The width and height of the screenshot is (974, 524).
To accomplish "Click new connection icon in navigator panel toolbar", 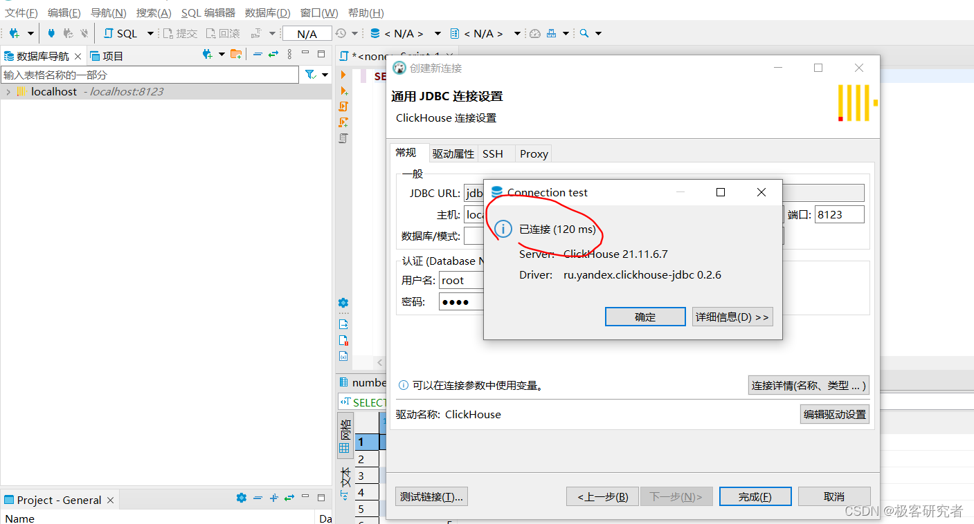I will pos(207,54).
